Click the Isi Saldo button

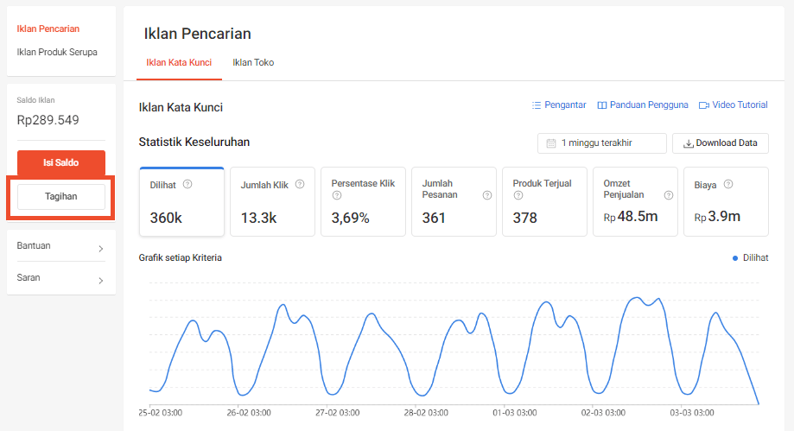(61, 162)
